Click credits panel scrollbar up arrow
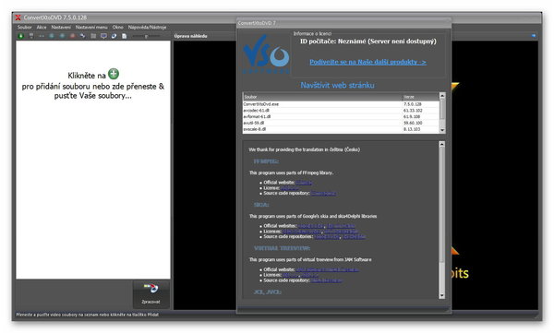 [441, 144]
